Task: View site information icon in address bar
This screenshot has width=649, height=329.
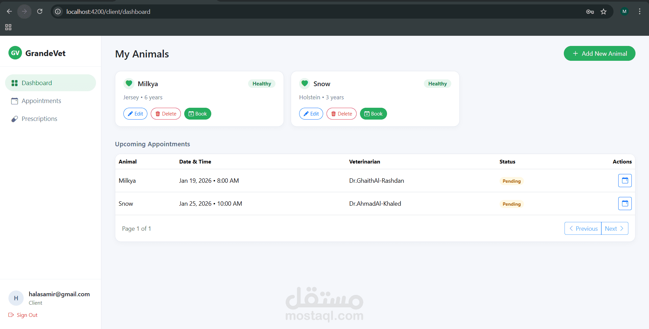Action: coord(58,11)
